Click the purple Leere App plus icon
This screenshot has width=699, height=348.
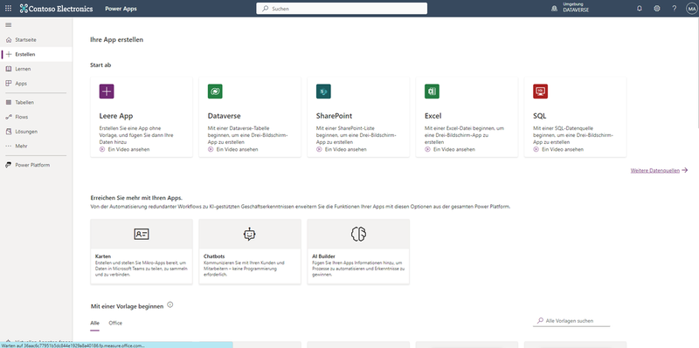tap(107, 92)
